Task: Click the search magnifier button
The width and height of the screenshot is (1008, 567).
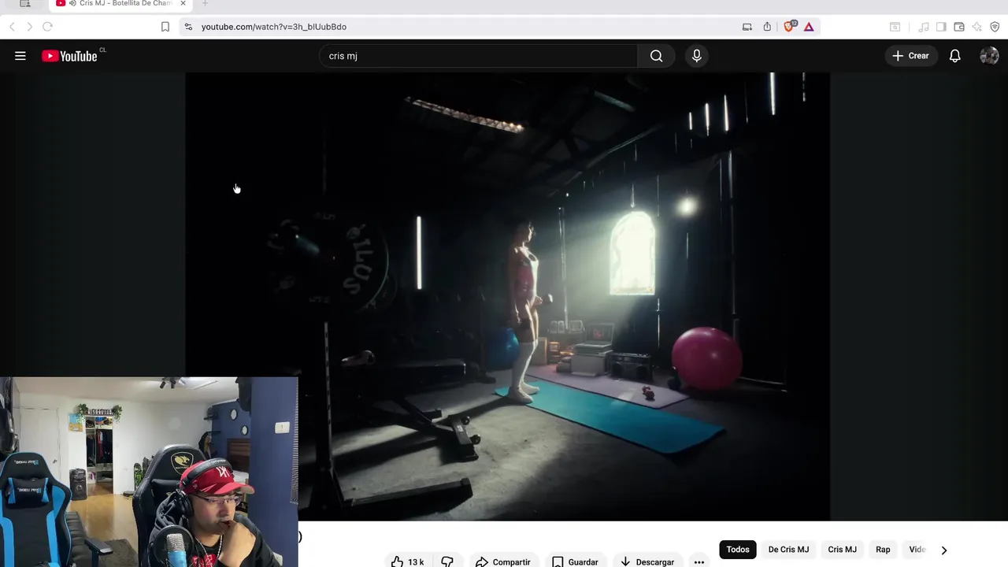Action: click(656, 56)
